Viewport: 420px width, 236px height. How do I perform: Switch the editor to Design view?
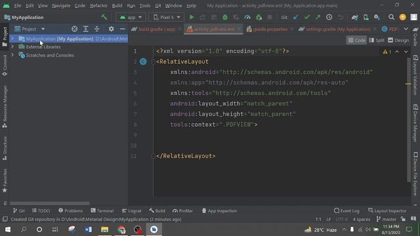coord(398,41)
